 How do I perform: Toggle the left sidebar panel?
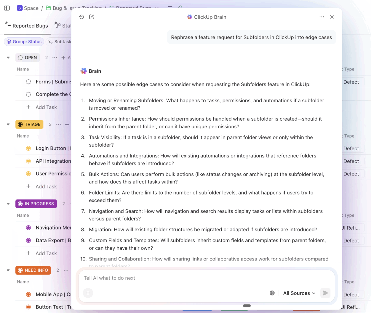7,8
